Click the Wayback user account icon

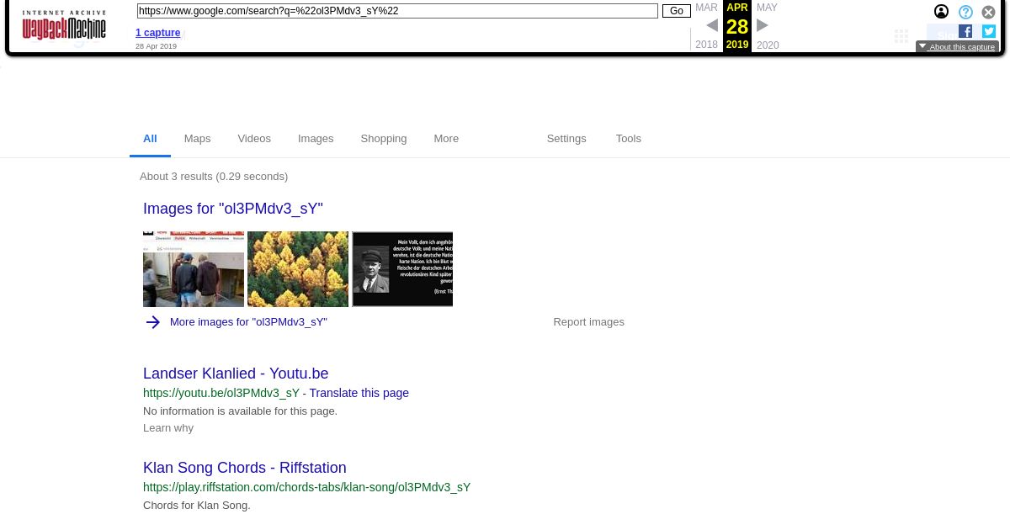pyautogui.click(x=941, y=12)
